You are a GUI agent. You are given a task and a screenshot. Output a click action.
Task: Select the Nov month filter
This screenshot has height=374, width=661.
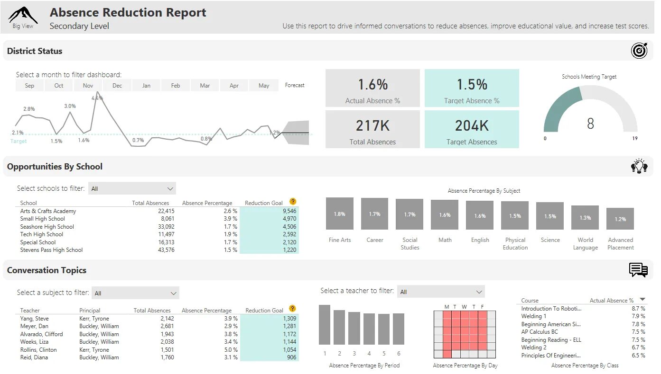(x=88, y=86)
